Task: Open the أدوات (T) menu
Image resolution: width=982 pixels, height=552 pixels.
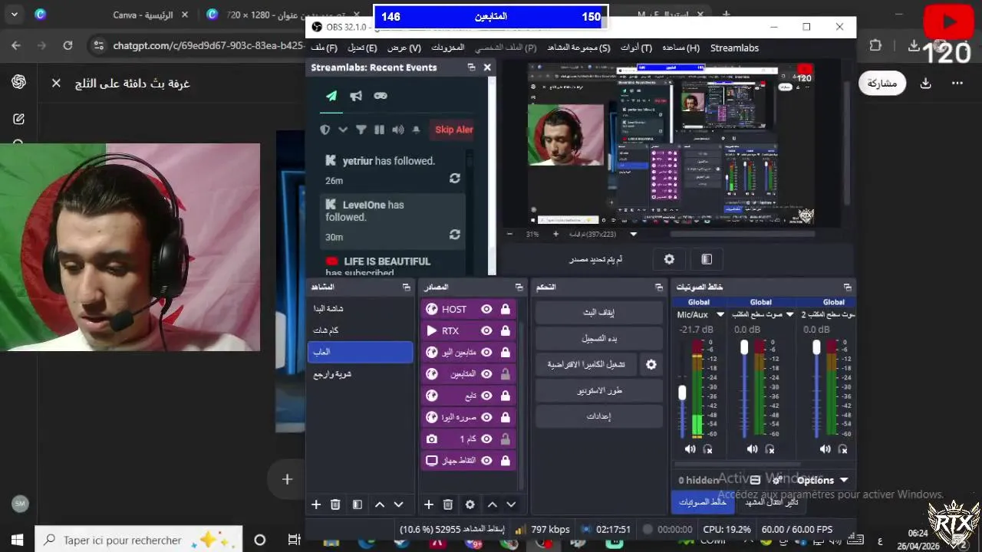Action: 636,48
